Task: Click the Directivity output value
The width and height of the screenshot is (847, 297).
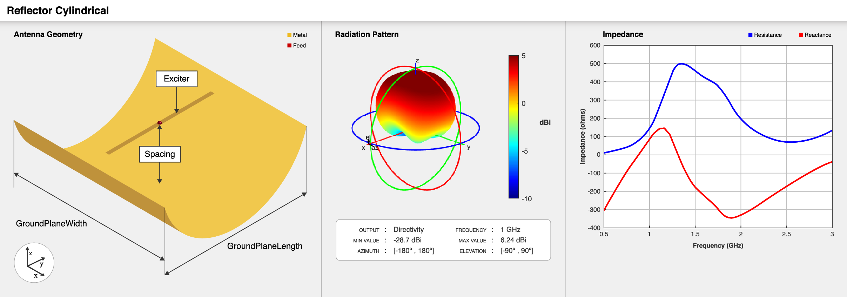Action: click(x=408, y=230)
